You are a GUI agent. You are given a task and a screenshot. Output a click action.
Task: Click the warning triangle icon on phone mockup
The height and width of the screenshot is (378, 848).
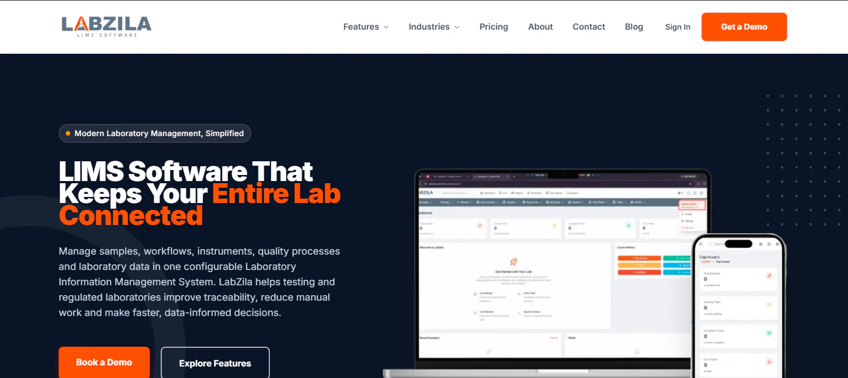click(769, 362)
